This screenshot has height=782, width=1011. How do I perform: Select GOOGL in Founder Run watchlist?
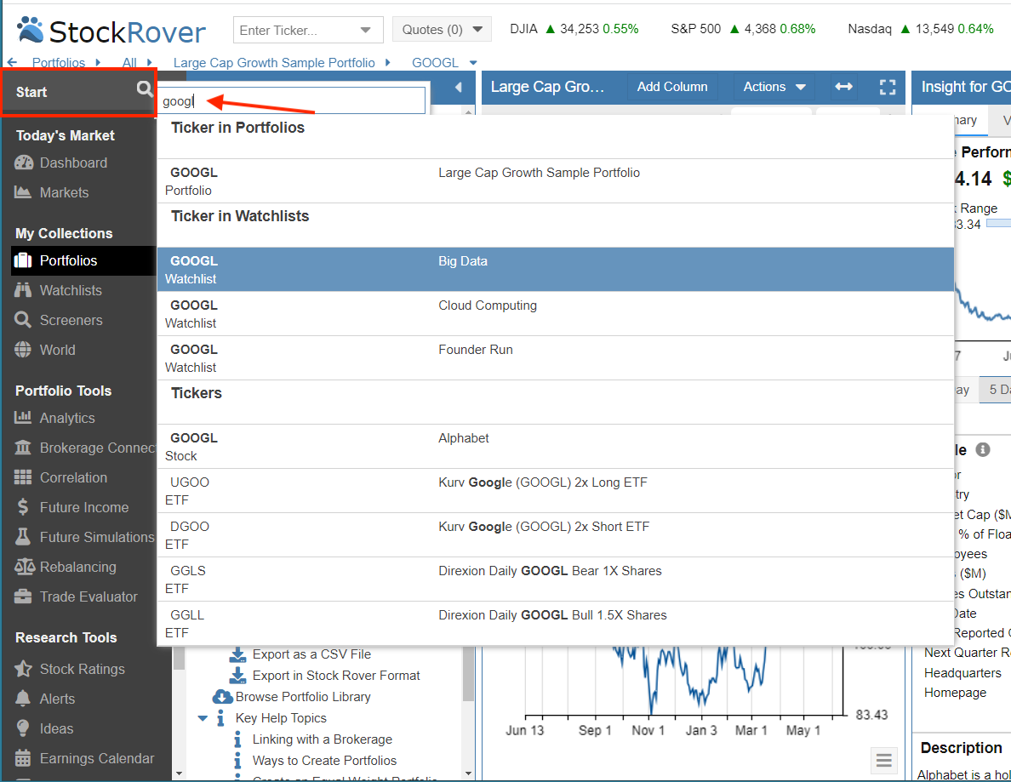(555, 357)
